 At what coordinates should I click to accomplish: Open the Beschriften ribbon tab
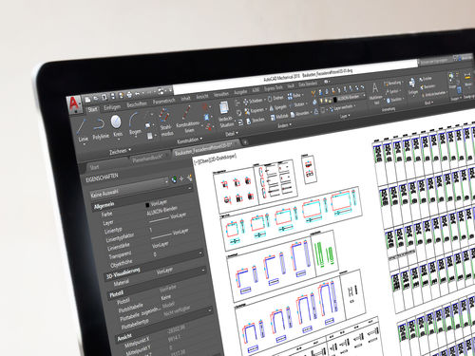137,104
